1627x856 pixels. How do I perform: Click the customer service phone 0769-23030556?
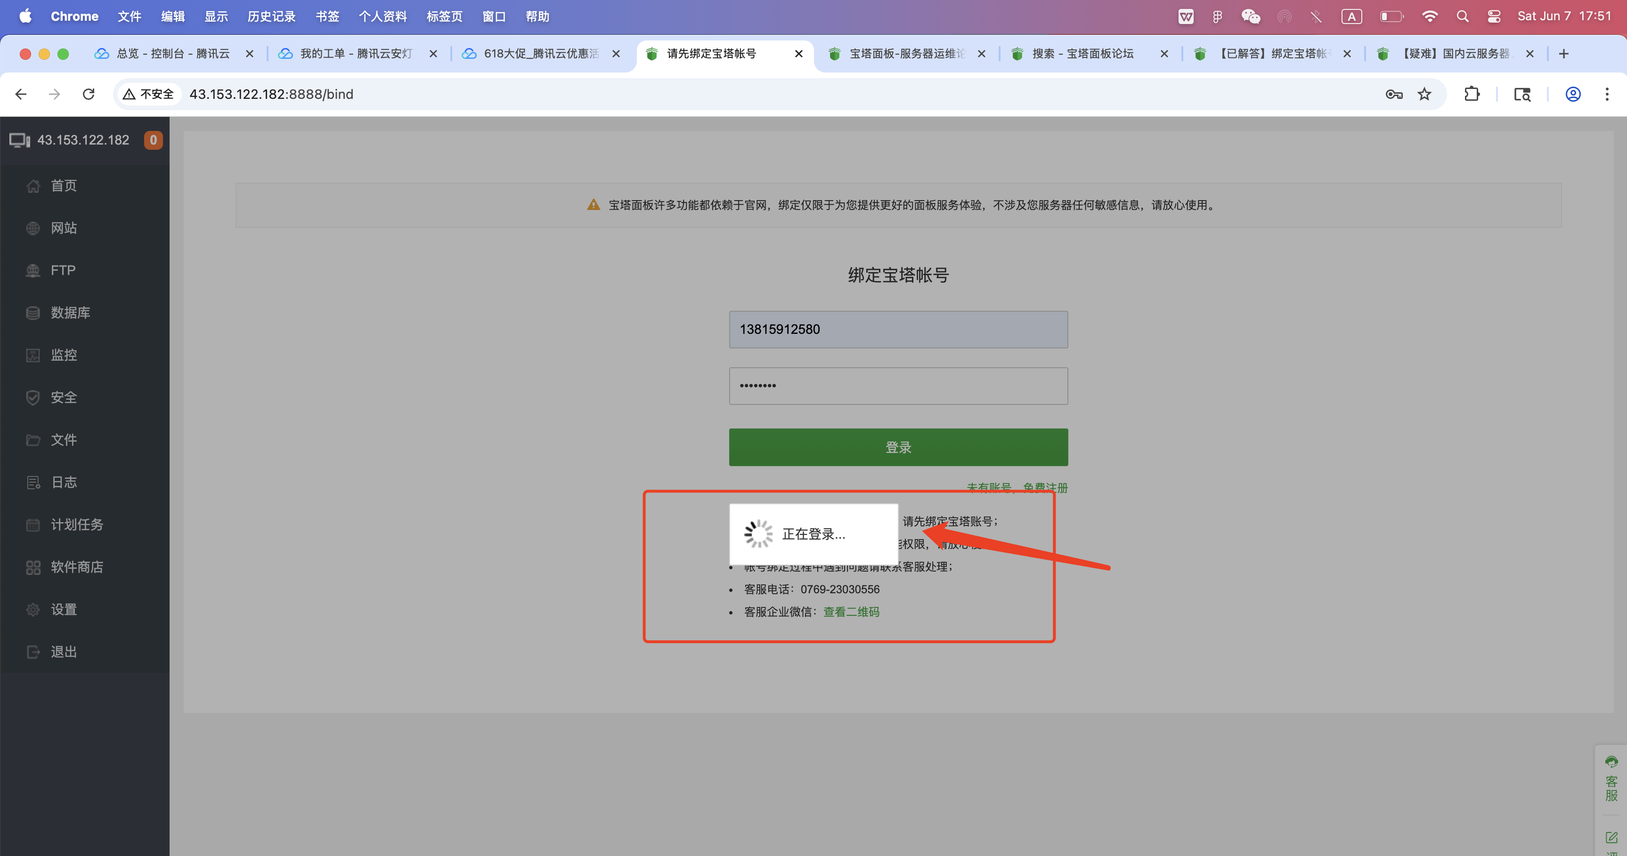point(839,589)
